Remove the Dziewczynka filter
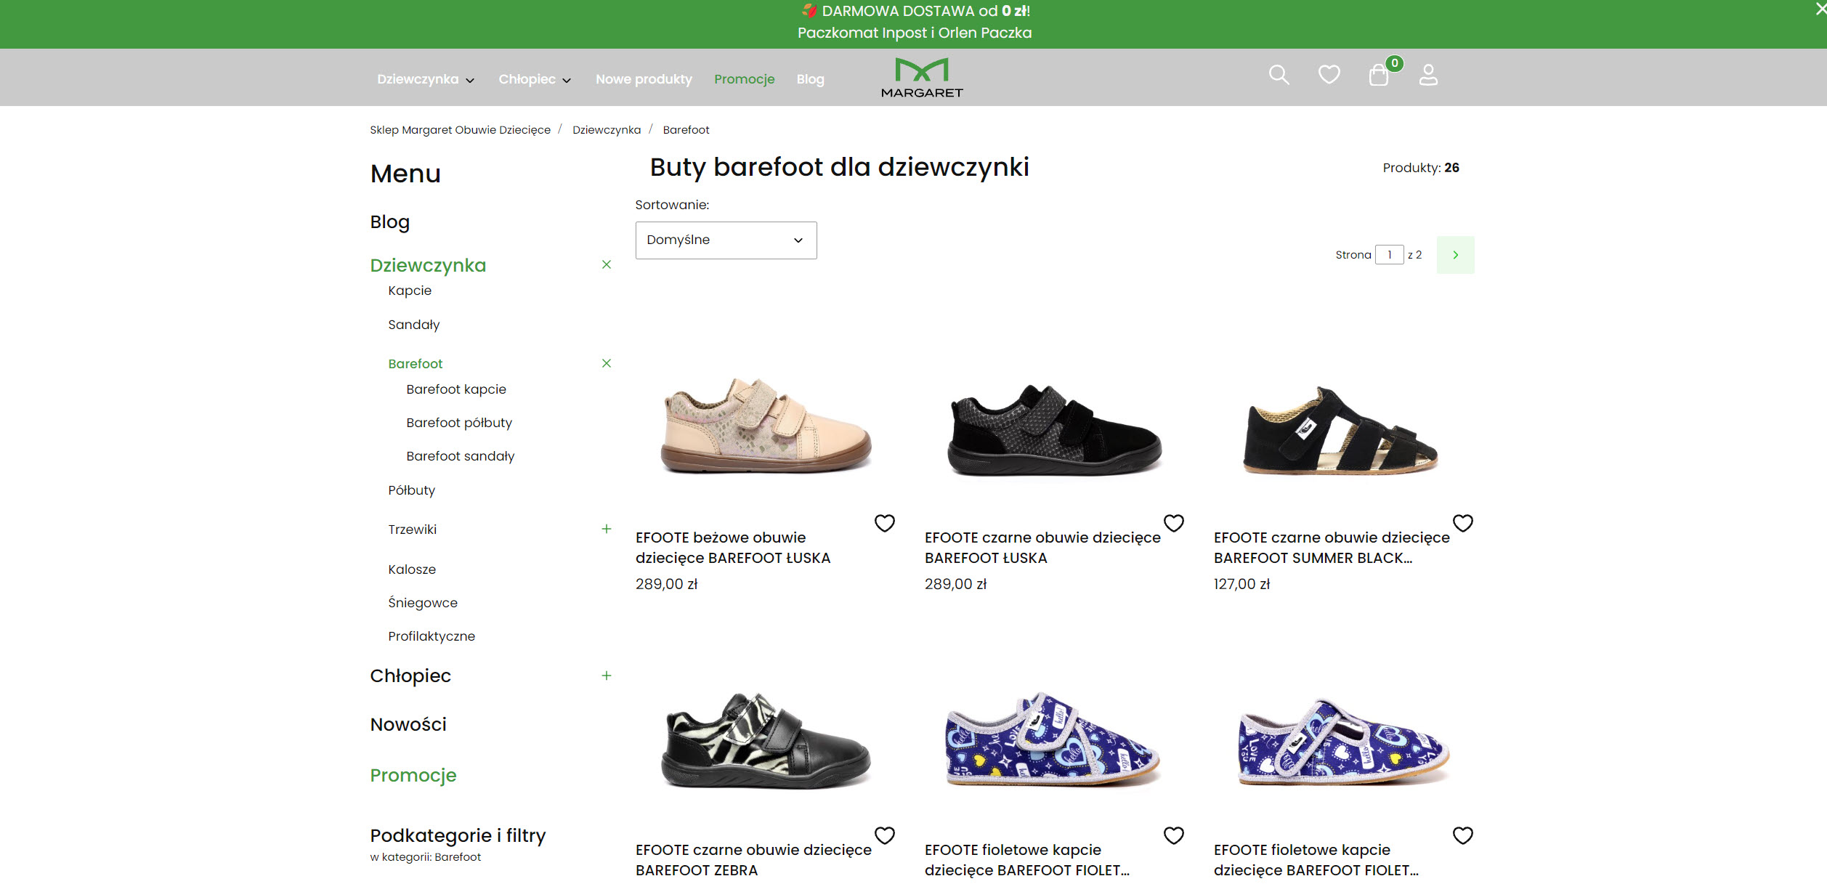Screen dimensions: 1827x884 [607, 264]
